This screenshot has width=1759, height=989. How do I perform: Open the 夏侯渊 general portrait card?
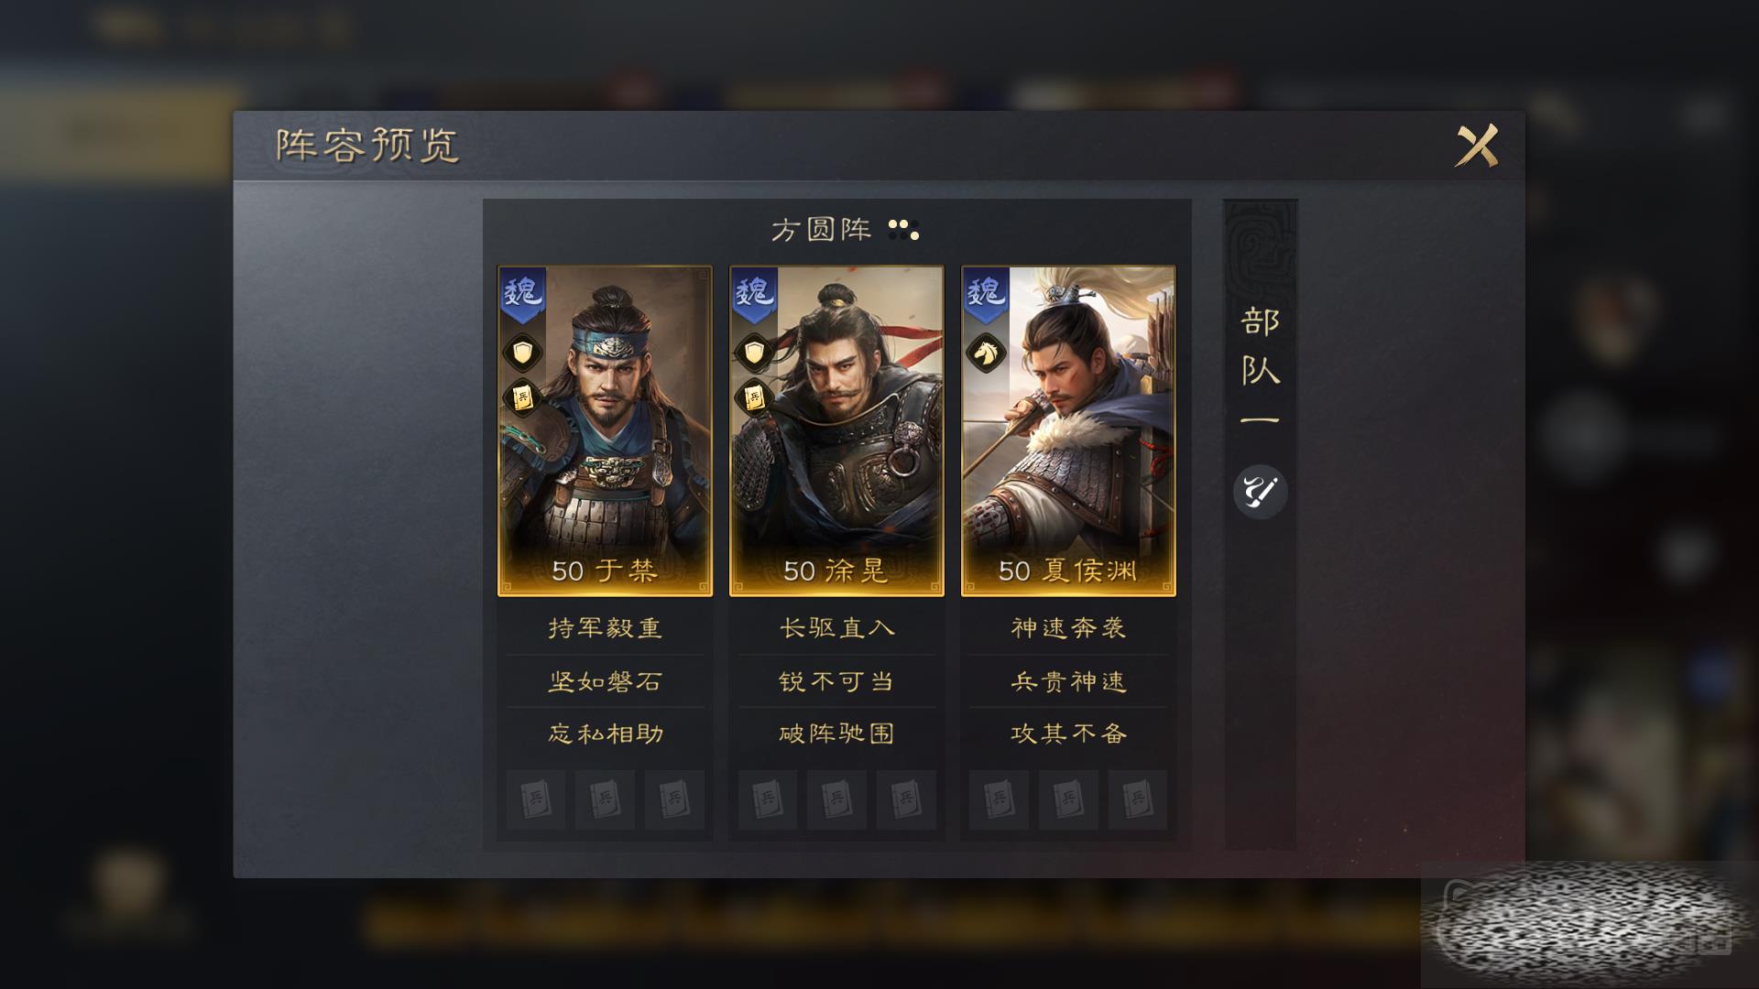point(1068,431)
